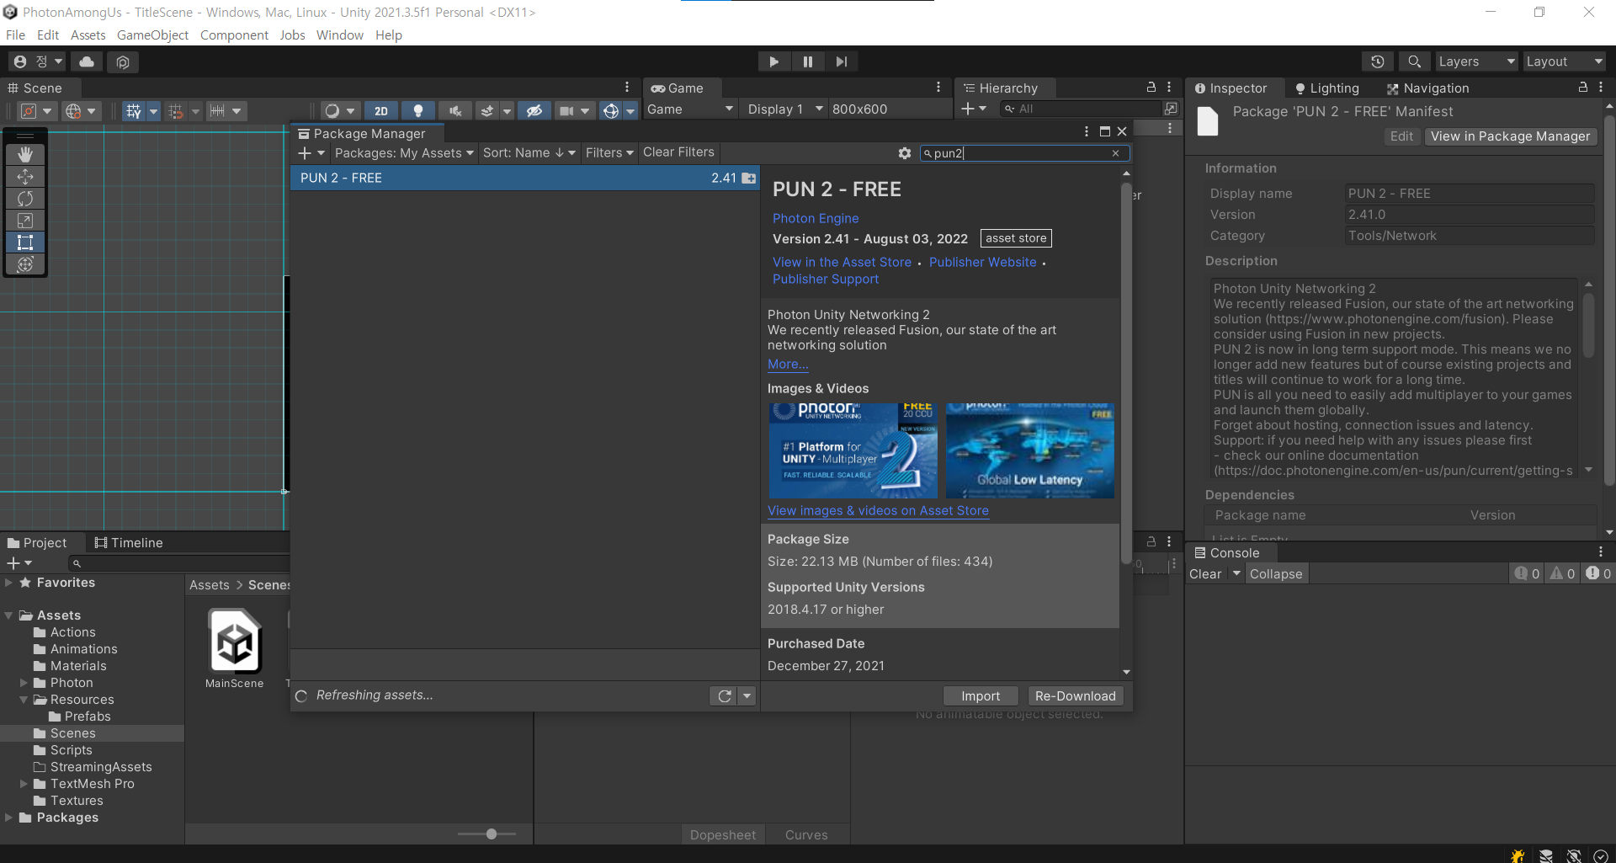
Task: Click the Pause button in the toolbar
Action: 807,61
